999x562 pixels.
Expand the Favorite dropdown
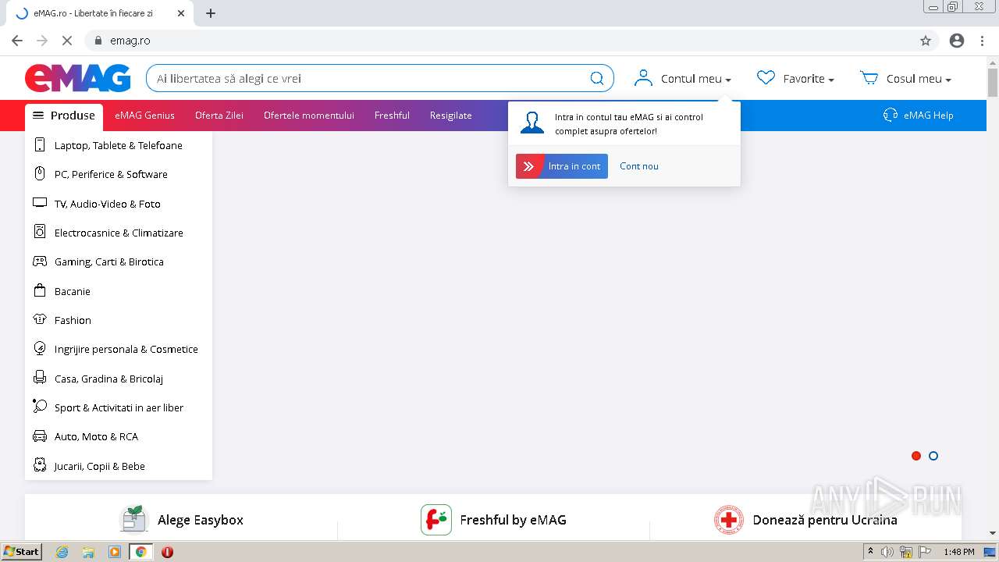pyautogui.click(x=830, y=80)
